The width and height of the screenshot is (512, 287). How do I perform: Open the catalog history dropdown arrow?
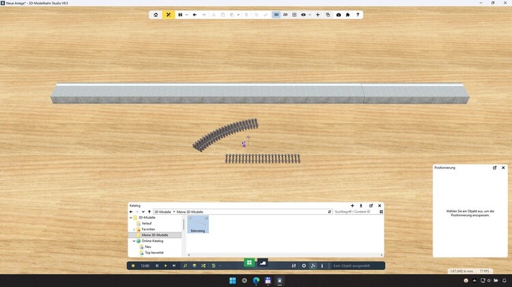click(x=143, y=211)
